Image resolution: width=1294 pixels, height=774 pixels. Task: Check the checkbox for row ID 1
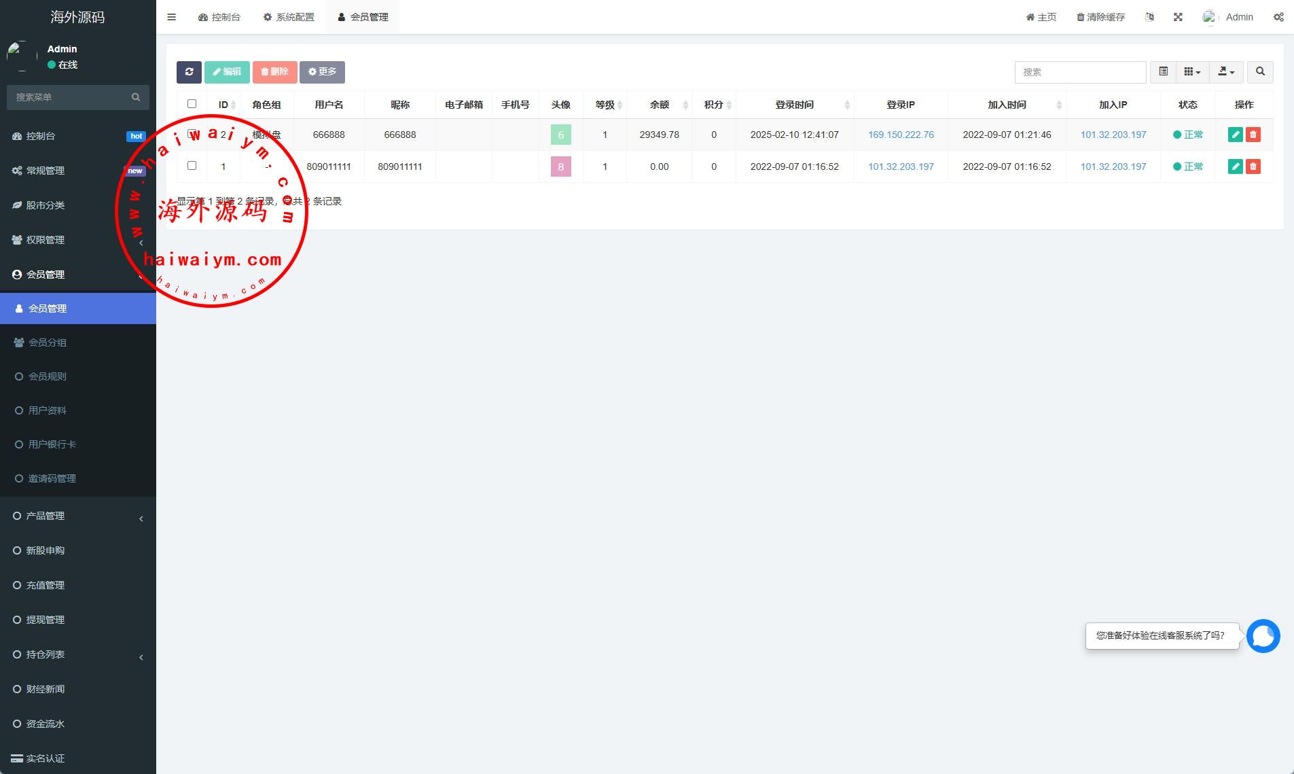point(192,166)
